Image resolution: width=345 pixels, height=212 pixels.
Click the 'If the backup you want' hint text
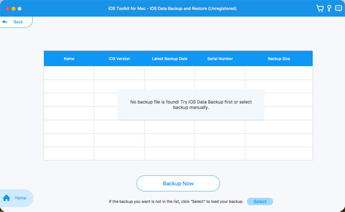coord(176,202)
